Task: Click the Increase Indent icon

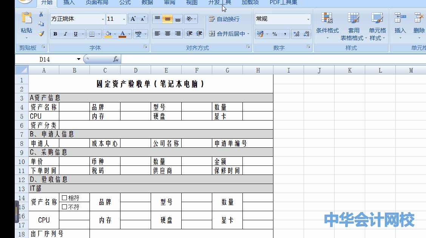Action: pos(199,34)
